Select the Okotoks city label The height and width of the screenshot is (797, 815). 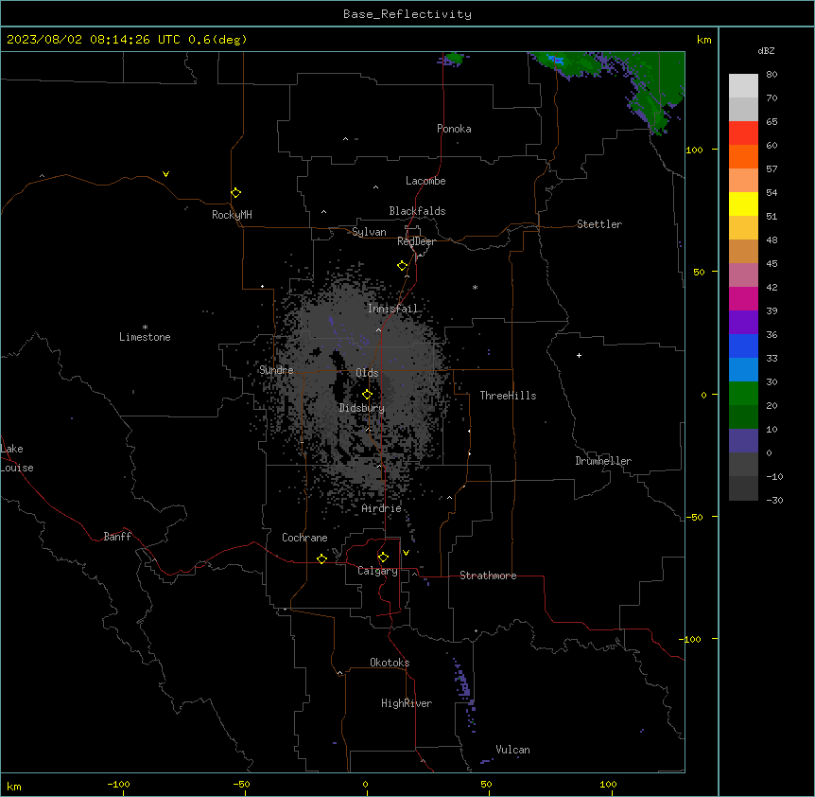click(x=390, y=663)
